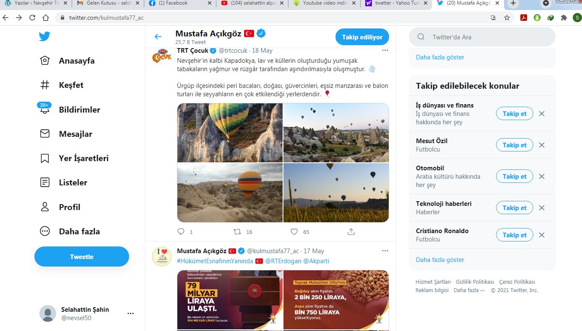Open #HükümetEsnafınYanında hashtag
Viewport: 582px width, 331px height.
point(215,261)
